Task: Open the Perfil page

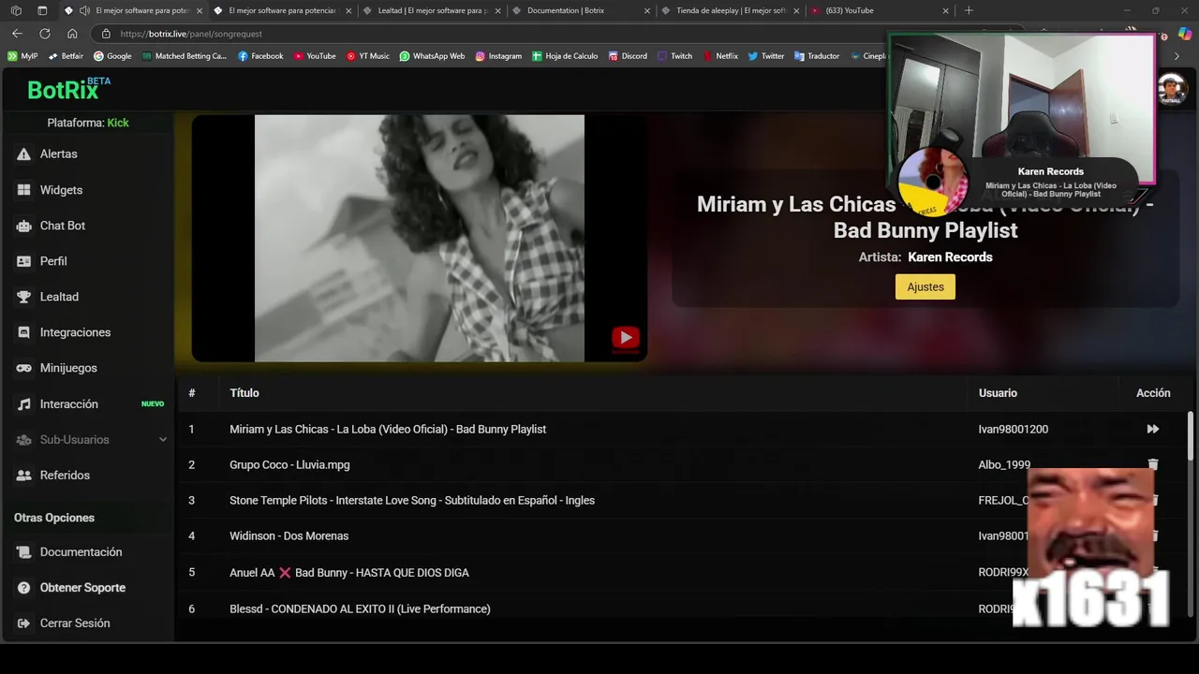Action: [x=52, y=261]
